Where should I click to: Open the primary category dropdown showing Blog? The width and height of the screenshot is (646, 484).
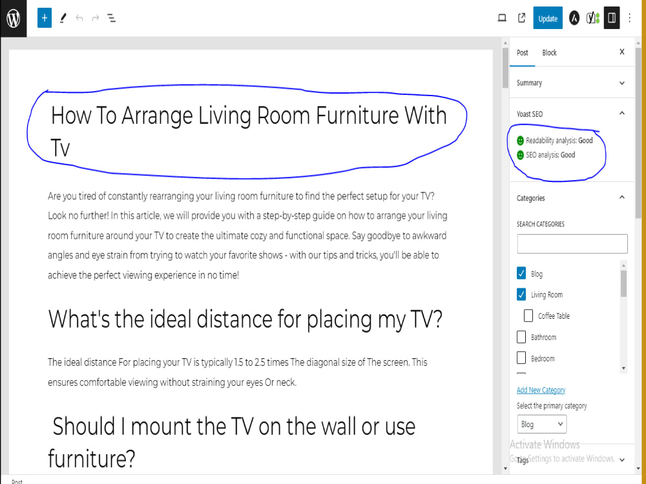[542, 425]
